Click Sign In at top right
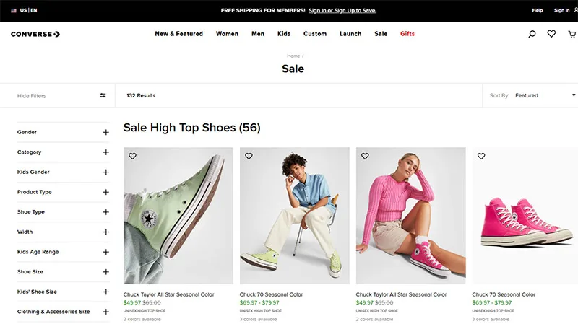This screenshot has height=324, width=578. pyautogui.click(x=562, y=10)
